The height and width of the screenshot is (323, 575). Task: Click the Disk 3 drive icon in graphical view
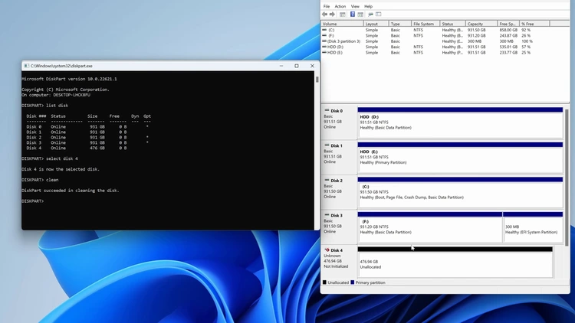click(327, 215)
